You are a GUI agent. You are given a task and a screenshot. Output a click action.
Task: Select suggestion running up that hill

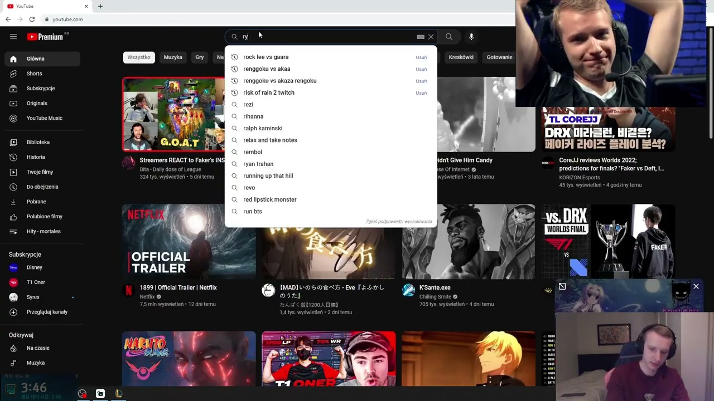point(331,176)
